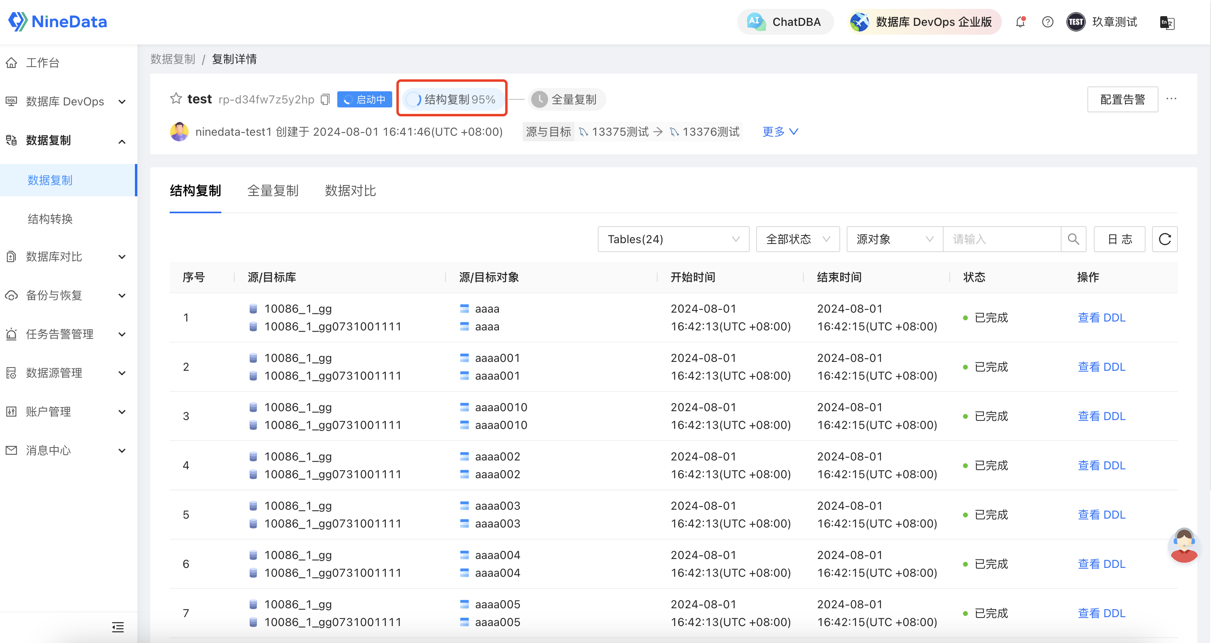The image size is (1211, 643).
Task: Click the search magnifier icon
Action: [x=1073, y=239]
